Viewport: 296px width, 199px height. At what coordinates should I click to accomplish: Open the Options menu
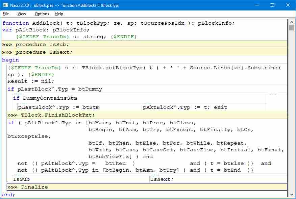click(x=42, y=14)
